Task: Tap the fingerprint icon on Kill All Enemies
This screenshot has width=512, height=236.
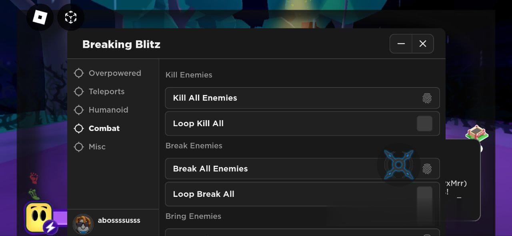Action: [427, 98]
